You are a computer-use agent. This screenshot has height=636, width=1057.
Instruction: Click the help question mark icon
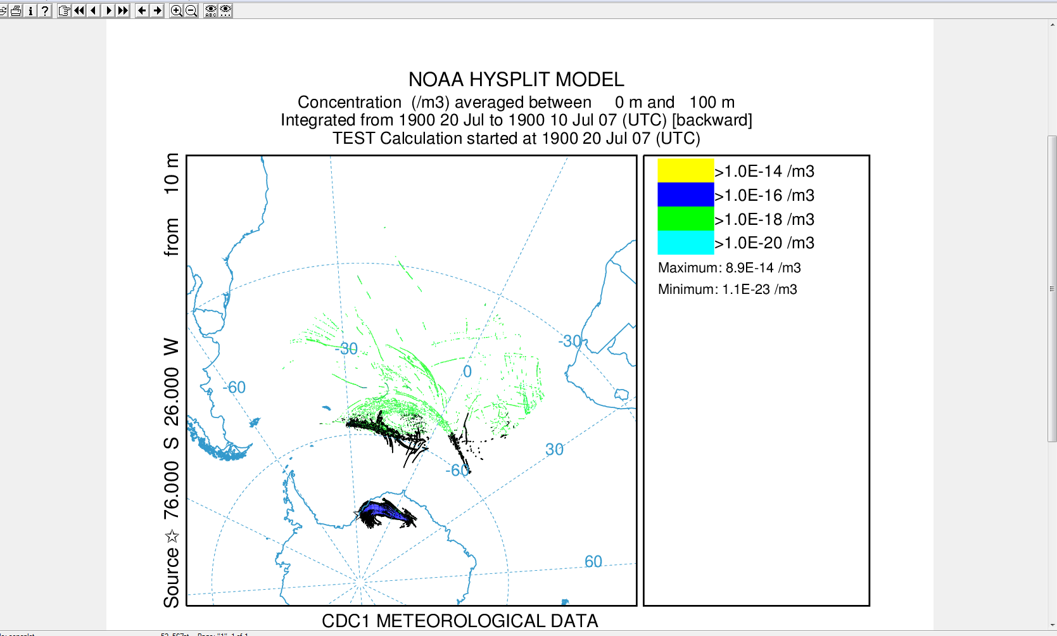pos(44,10)
